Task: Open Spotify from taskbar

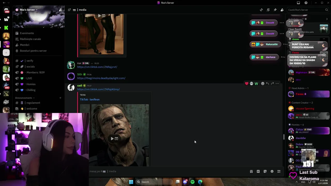Action: pyautogui.click(x=192, y=182)
